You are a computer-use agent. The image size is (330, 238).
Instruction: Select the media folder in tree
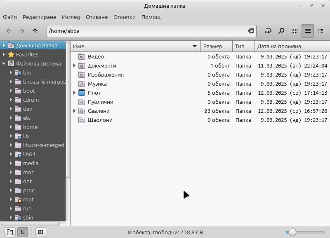(x=31, y=163)
